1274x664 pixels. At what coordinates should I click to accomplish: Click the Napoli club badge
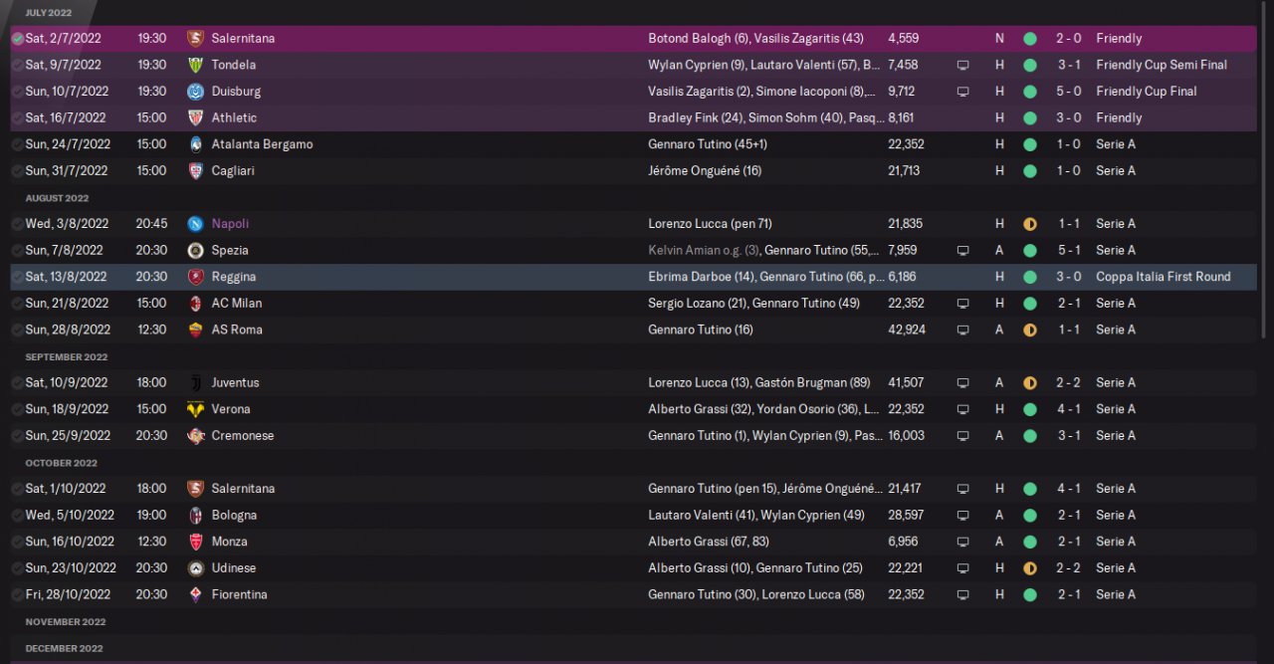tap(195, 224)
